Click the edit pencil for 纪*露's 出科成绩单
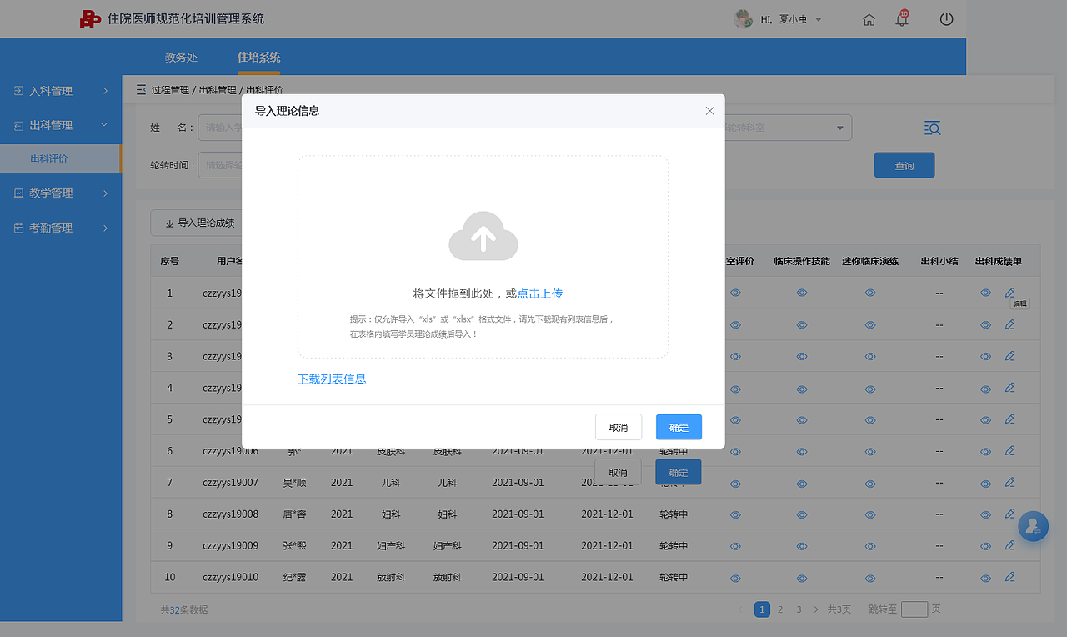This screenshot has height=637, width=1067. pyautogui.click(x=1010, y=577)
